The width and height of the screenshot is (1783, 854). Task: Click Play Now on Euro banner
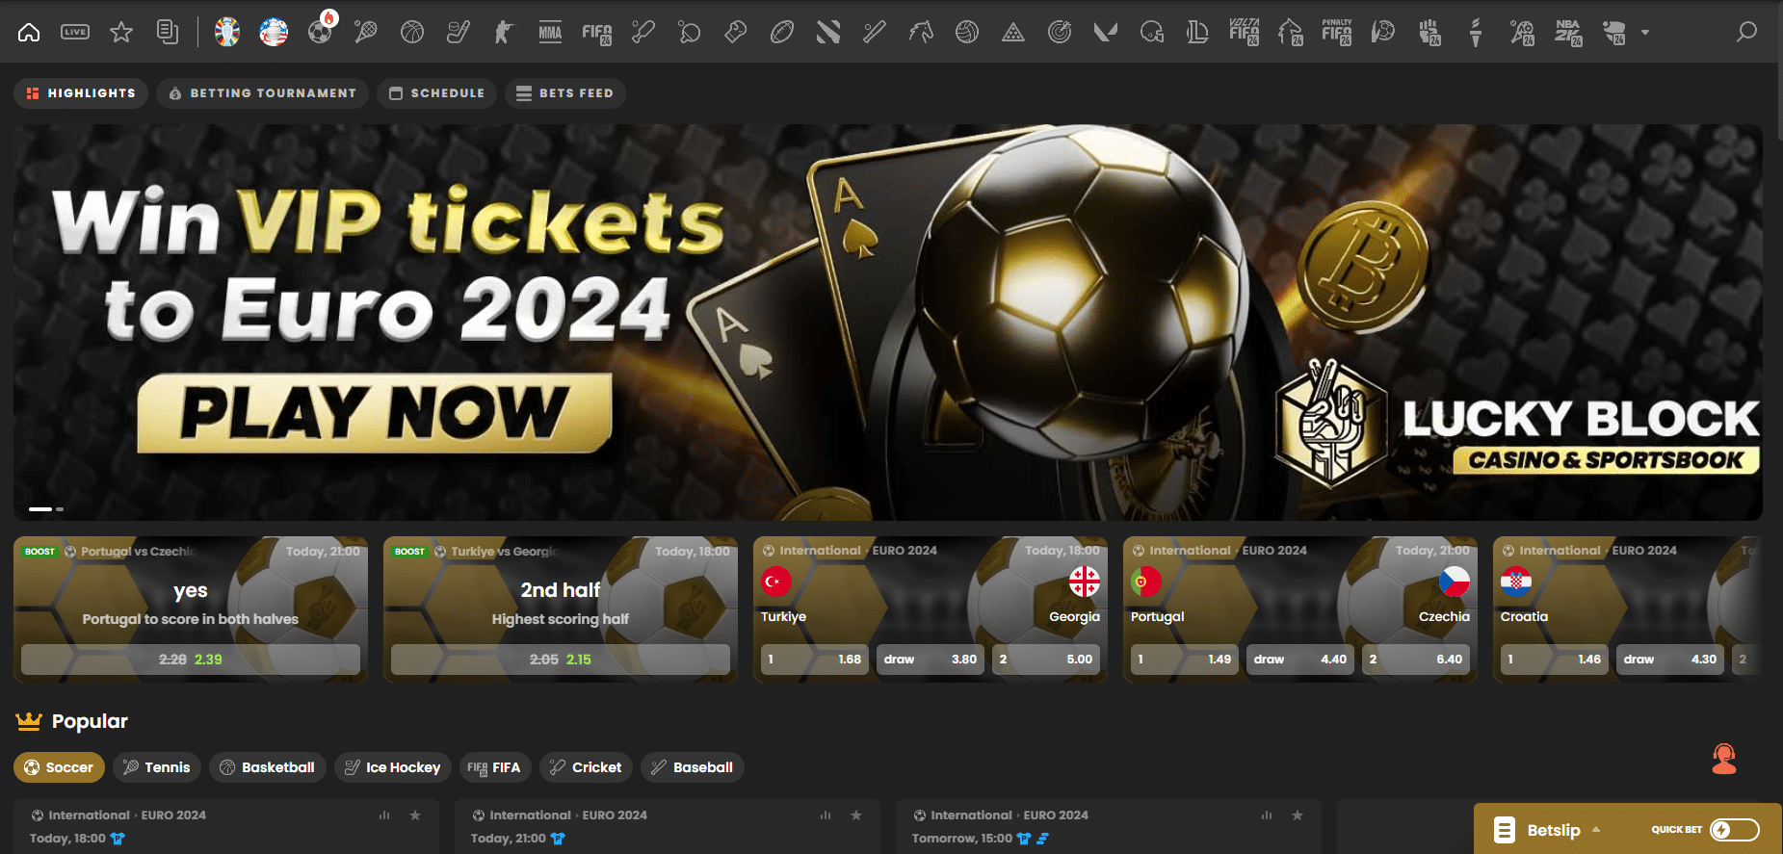[x=375, y=413]
